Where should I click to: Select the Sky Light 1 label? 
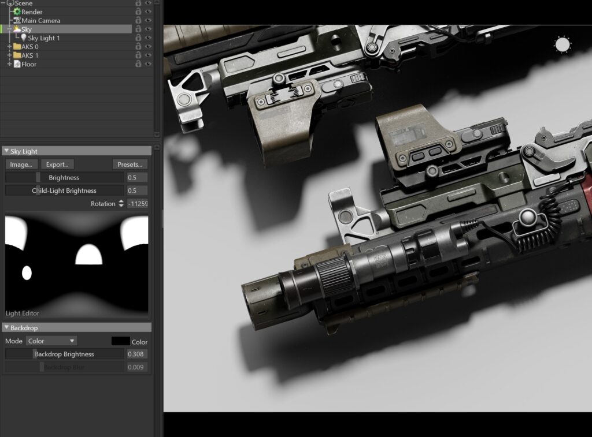(44, 38)
